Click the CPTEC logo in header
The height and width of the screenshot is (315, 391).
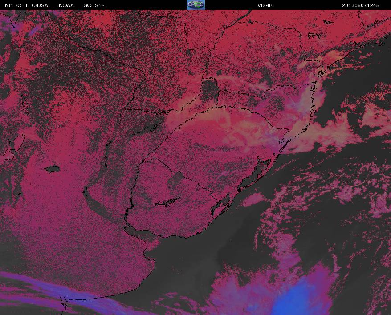pyautogui.click(x=196, y=5)
